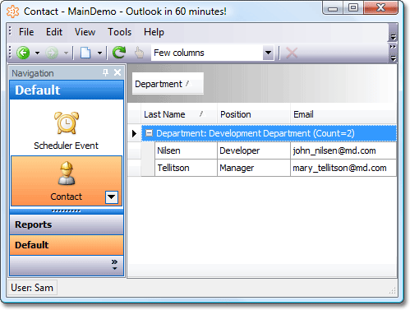Close the Navigation panel
Screen dimensions: 410x310
pos(117,72)
